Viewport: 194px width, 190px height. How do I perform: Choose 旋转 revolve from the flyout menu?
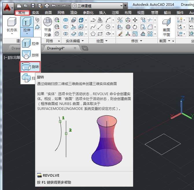30,67
